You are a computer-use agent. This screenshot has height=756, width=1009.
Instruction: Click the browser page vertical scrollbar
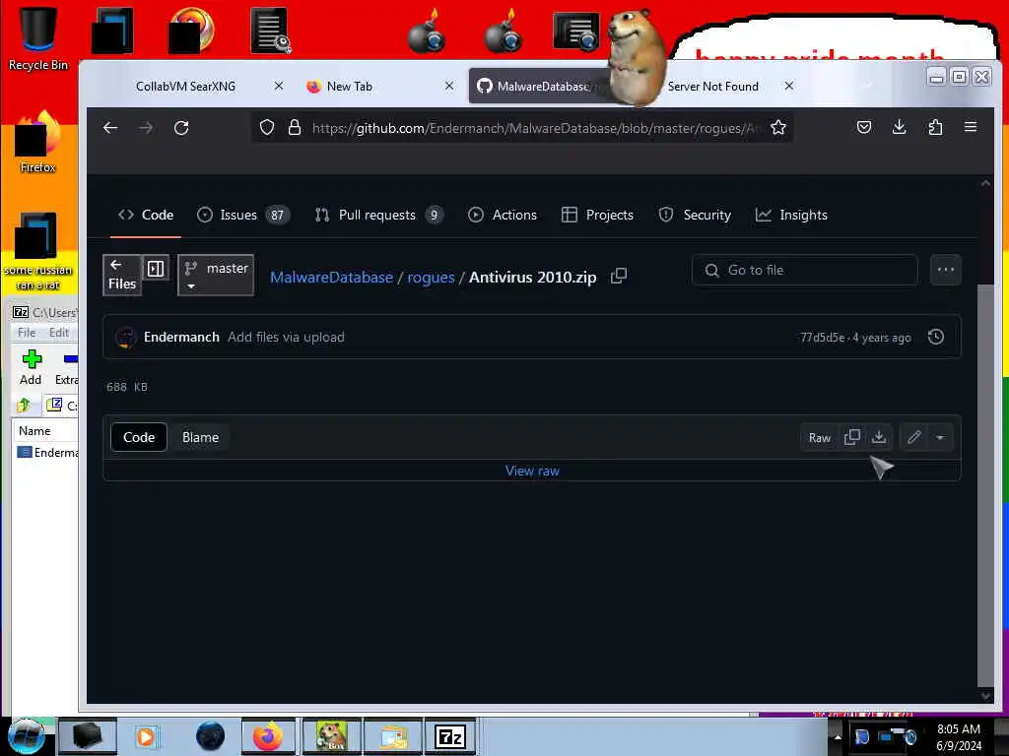click(984, 485)
